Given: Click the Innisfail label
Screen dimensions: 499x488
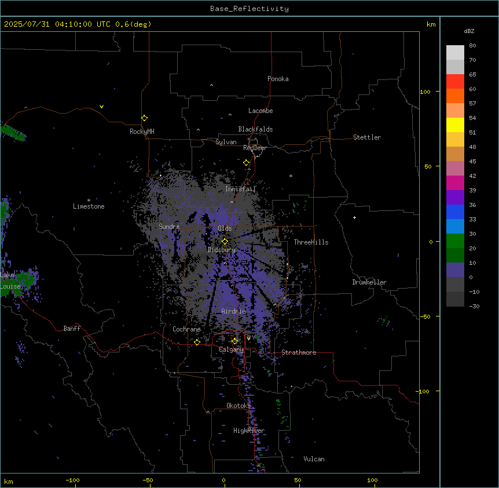Looking at the screenshot, I should [x=240, y=189].
